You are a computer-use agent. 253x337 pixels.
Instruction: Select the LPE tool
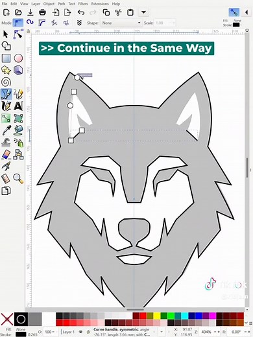(6, 167)
